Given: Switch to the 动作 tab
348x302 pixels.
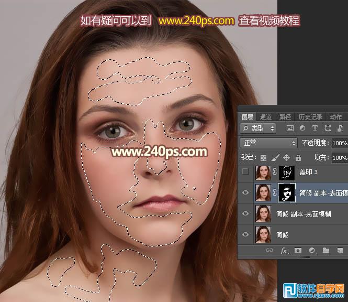Looking at the screenshot, I should pyautogui.click(x=335, y=117).
